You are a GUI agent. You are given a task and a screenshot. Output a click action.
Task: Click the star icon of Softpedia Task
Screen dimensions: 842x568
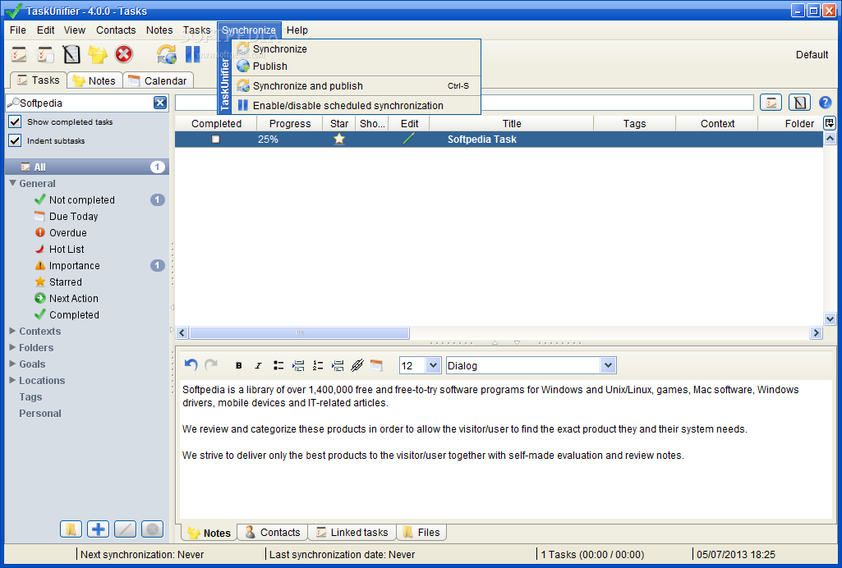(338, 139)
